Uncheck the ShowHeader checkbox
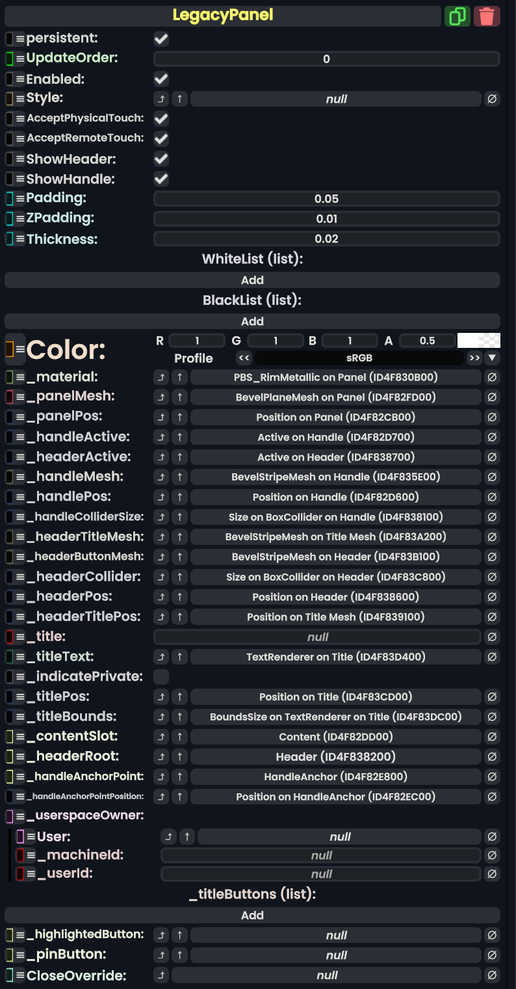516x989 pixels. coord(161,159)
